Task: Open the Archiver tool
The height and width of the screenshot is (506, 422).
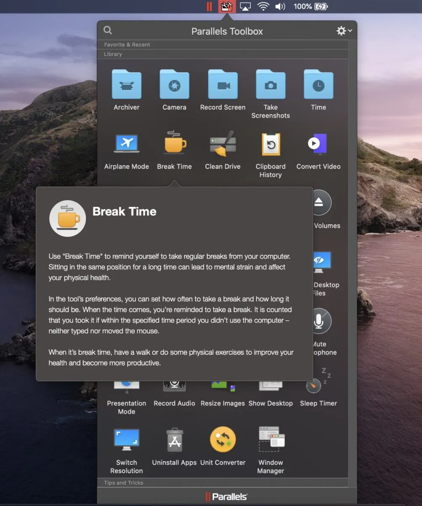Action: pos(126,84)
